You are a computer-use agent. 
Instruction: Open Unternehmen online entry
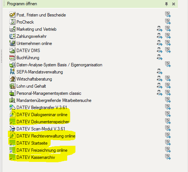click(34, 43)
